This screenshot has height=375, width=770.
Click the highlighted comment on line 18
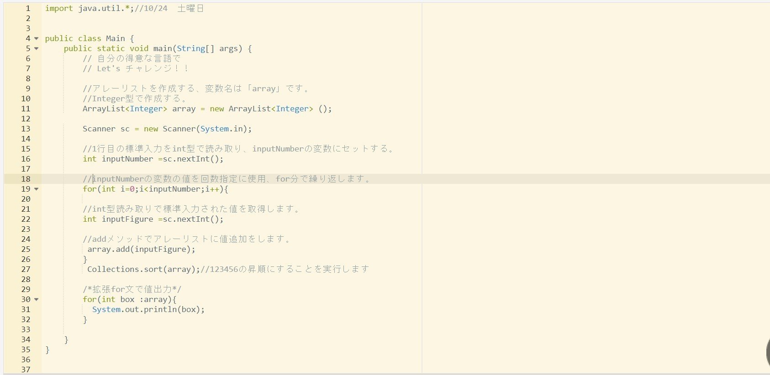(x=227, y=179)
